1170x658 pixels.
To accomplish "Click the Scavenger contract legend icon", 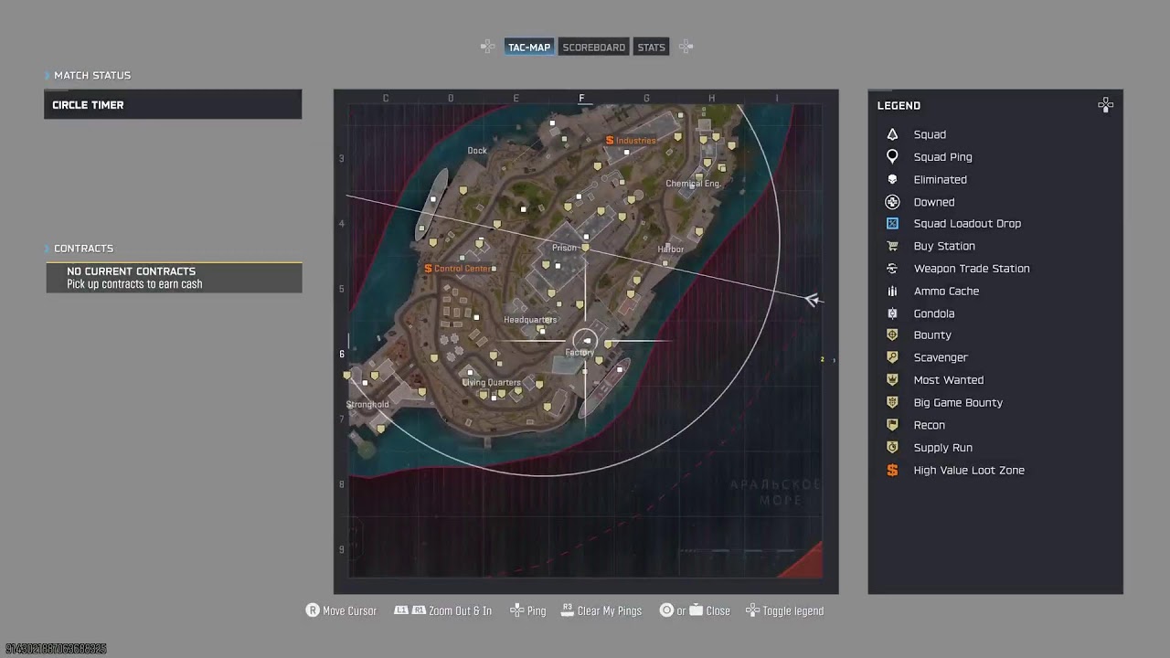I will 892,357.
